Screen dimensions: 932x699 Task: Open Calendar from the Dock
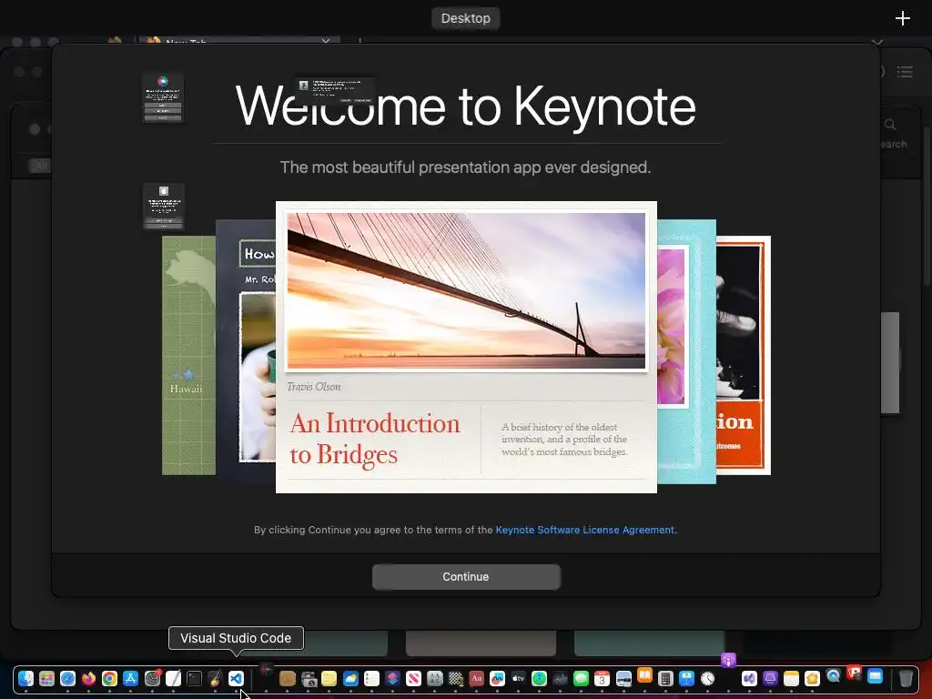coord(603,678)
